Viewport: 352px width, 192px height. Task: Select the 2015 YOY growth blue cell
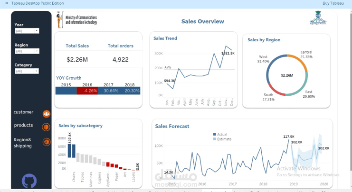tap(66, 91)
